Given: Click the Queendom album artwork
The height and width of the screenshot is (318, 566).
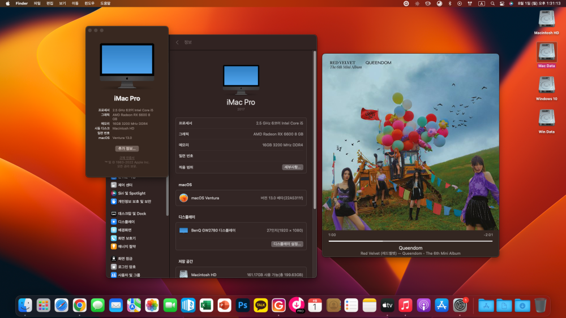Looking at the screenshot, I should coord(410,142).
